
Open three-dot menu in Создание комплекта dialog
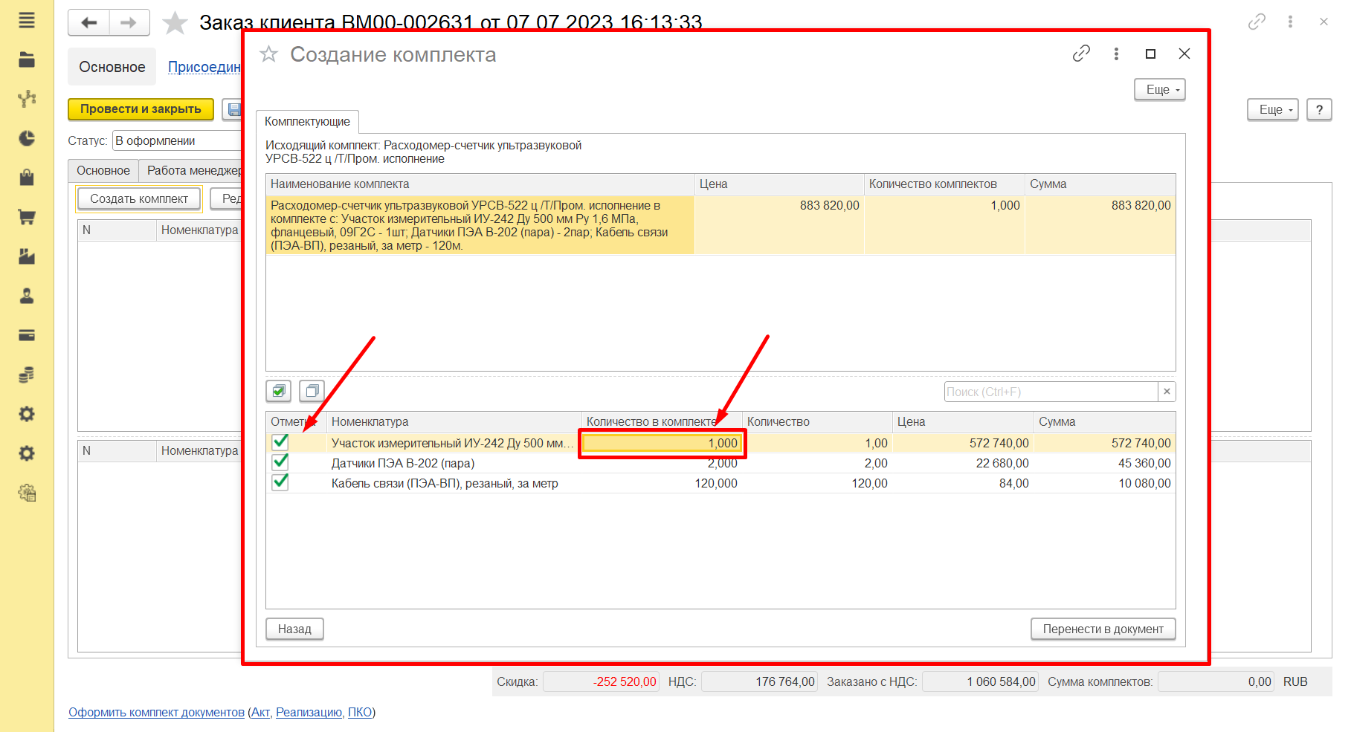click(x=1116, y=54)
